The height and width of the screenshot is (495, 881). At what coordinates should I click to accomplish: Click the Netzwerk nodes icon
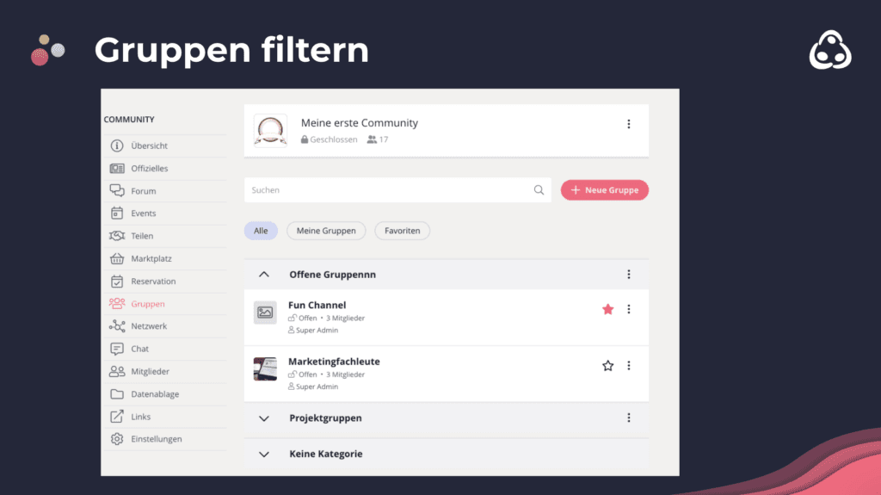tap(117, 326)
